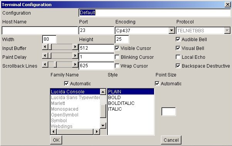Select Marlett in font list
Viewport: 232px width, 146px height.
click(x=75, y=103)
